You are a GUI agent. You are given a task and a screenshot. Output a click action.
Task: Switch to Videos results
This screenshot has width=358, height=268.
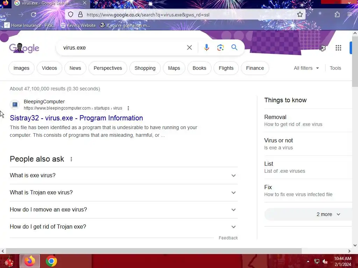pos(49,68)
